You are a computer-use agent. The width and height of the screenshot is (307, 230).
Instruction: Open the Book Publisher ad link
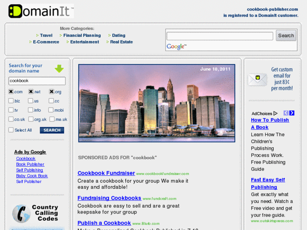pos(30,164)
